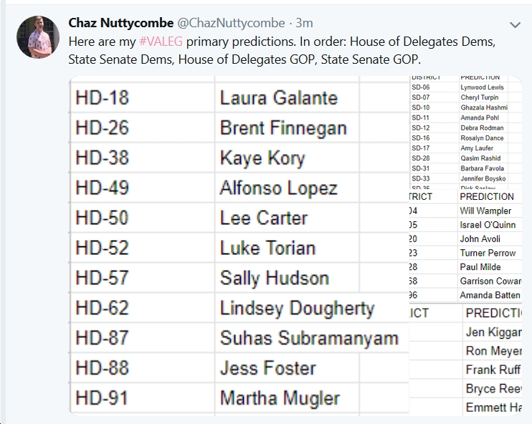Open Chaz Nuttycombe's profile avatar
The width and height of the screenshot is (532, 424).
(38, 37)
